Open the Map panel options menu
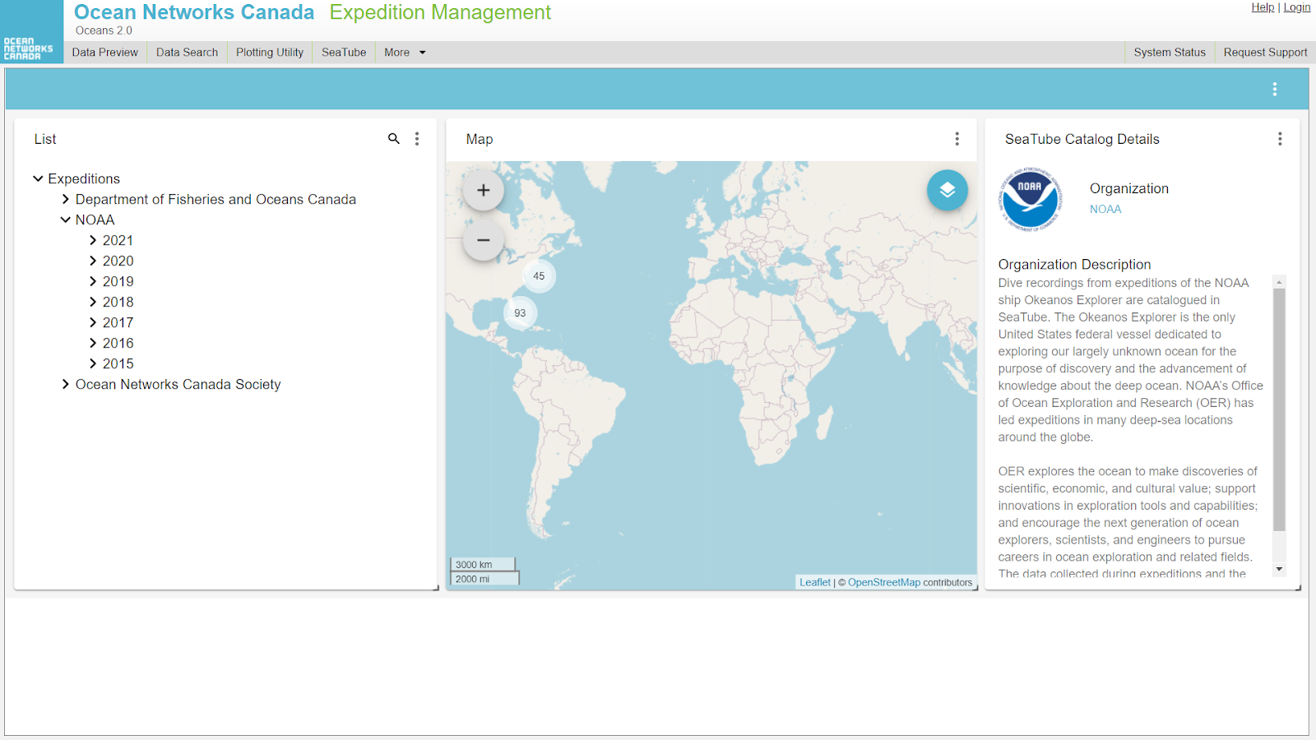This screenshot has width=1316, height=740. coord(957,139)
